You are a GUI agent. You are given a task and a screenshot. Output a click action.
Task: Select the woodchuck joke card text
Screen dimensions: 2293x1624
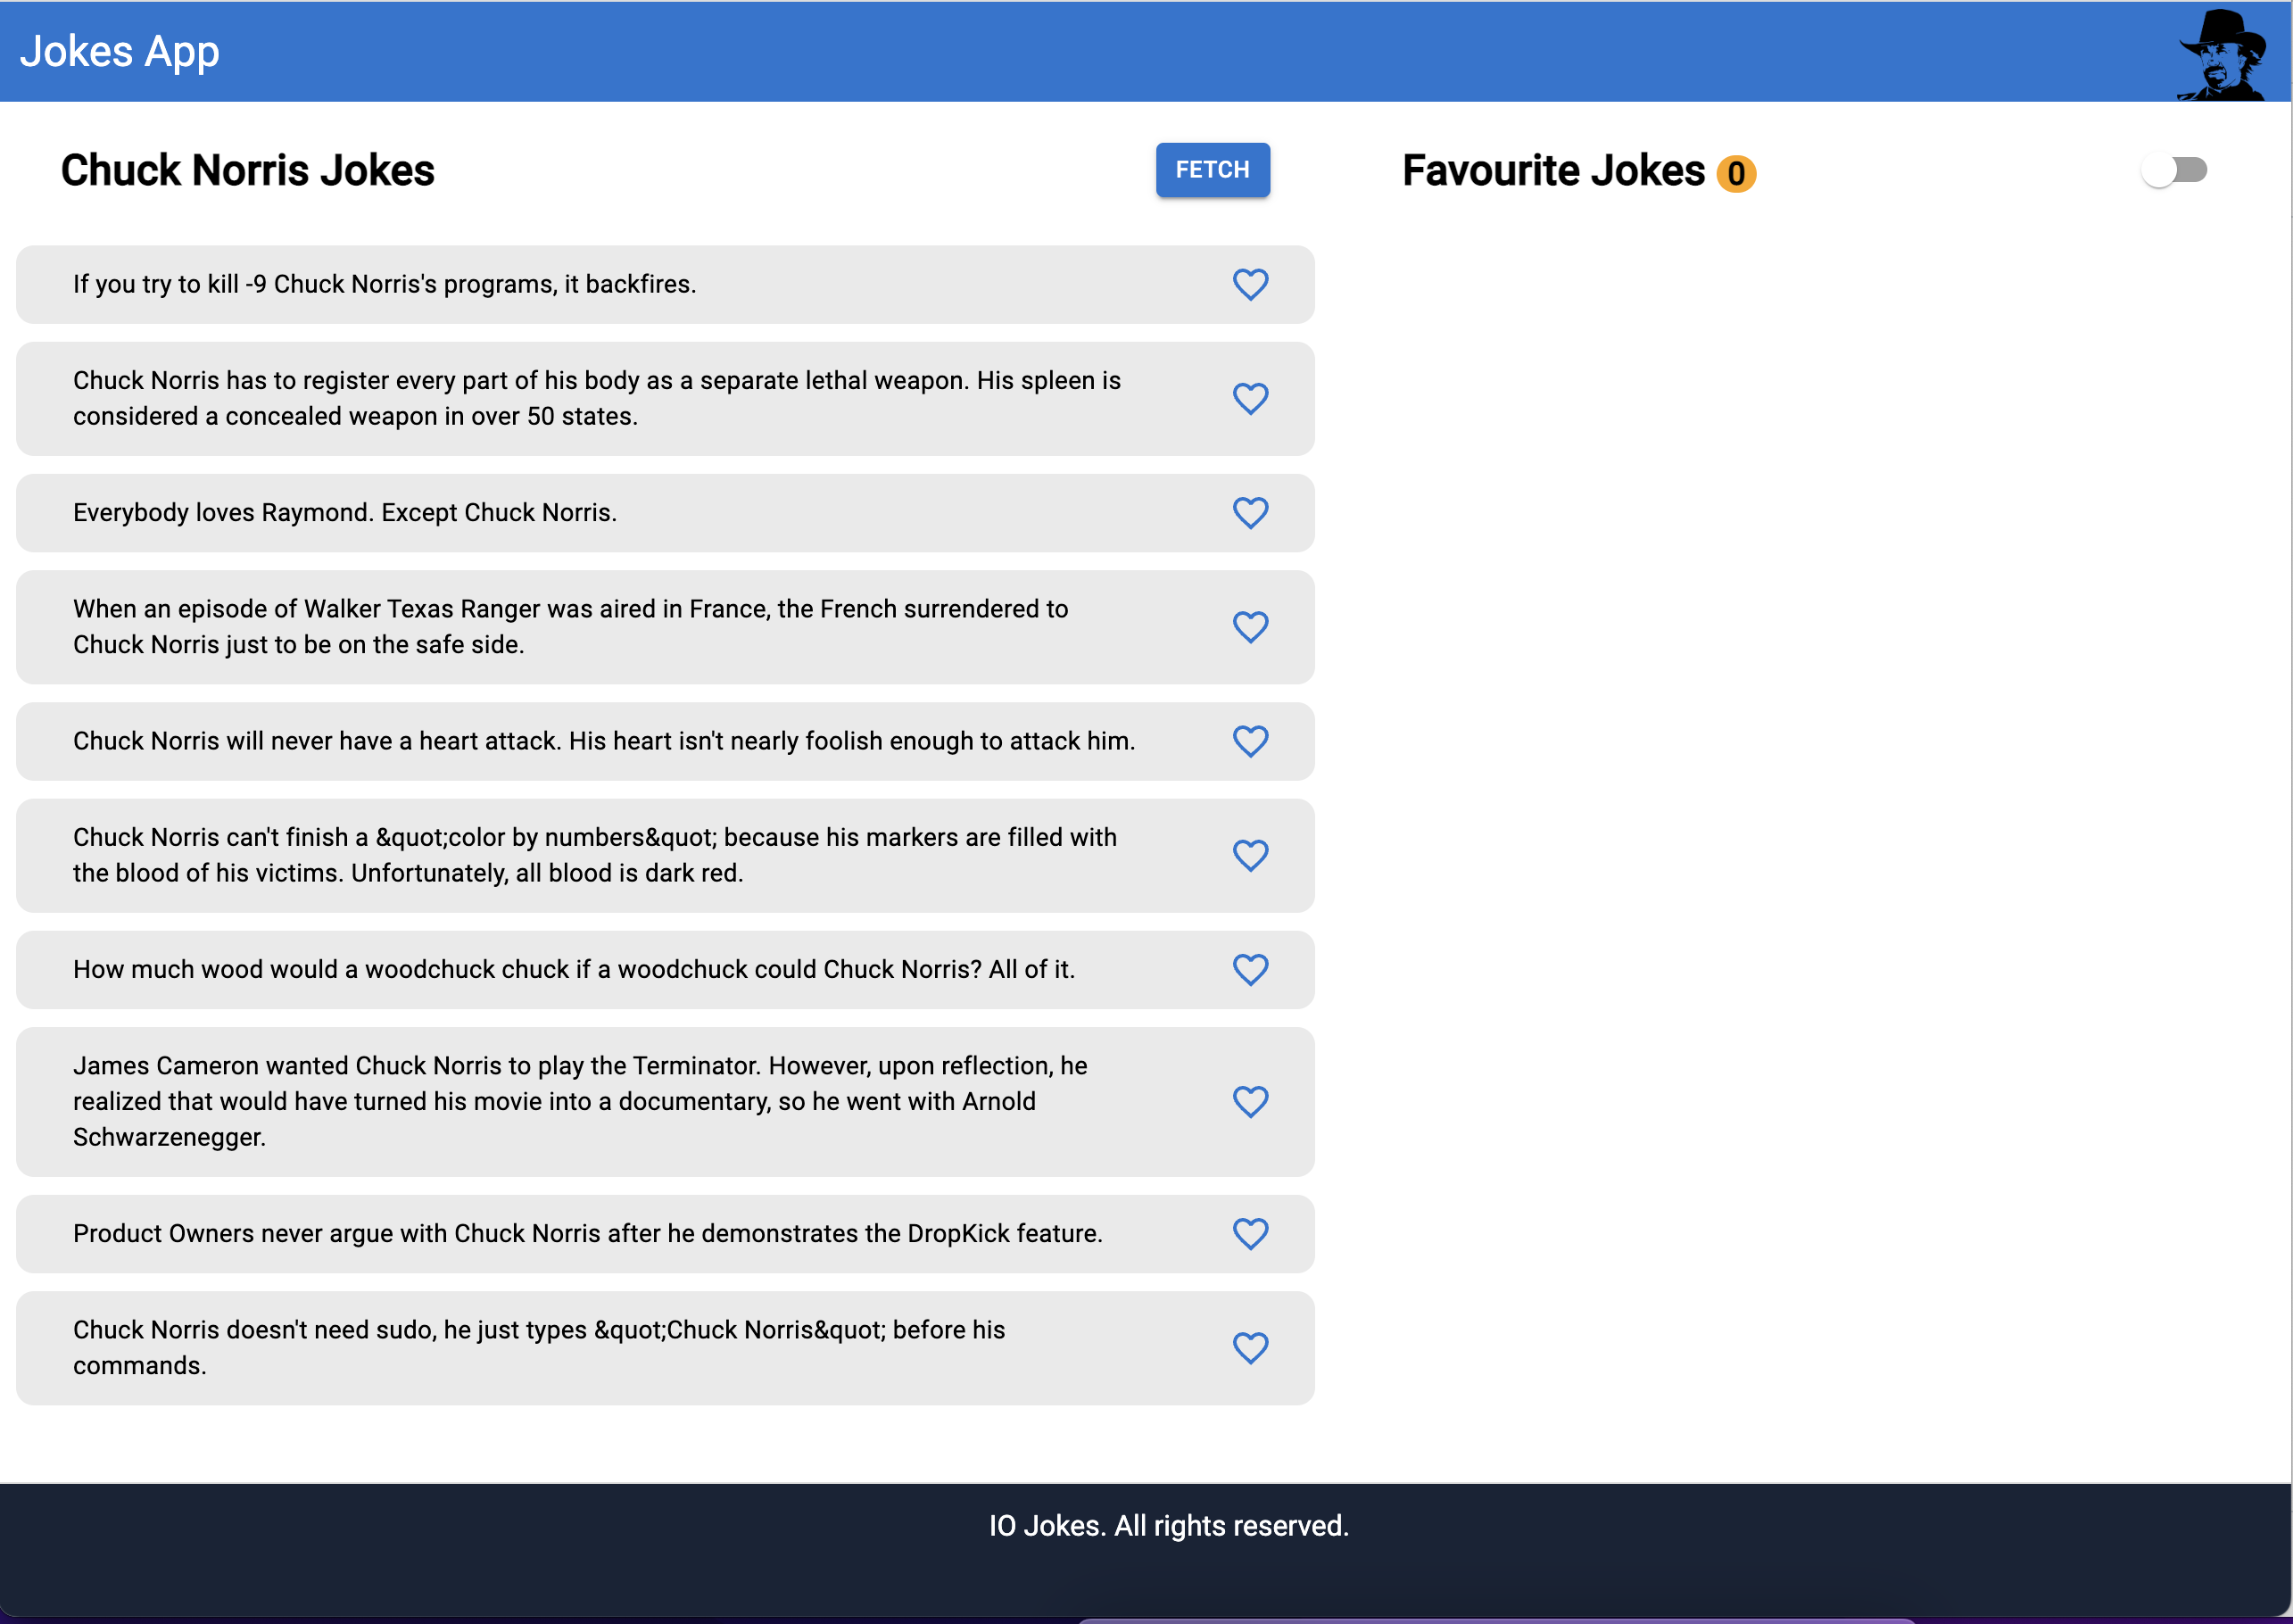[574, 969]
